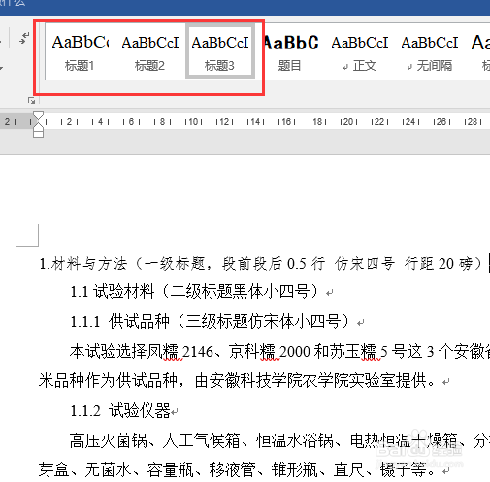Image resolution: width=490 pixels, height=482 pixels.
Task: Click the misspelled word '京科糯'
Action: [252, 351]
